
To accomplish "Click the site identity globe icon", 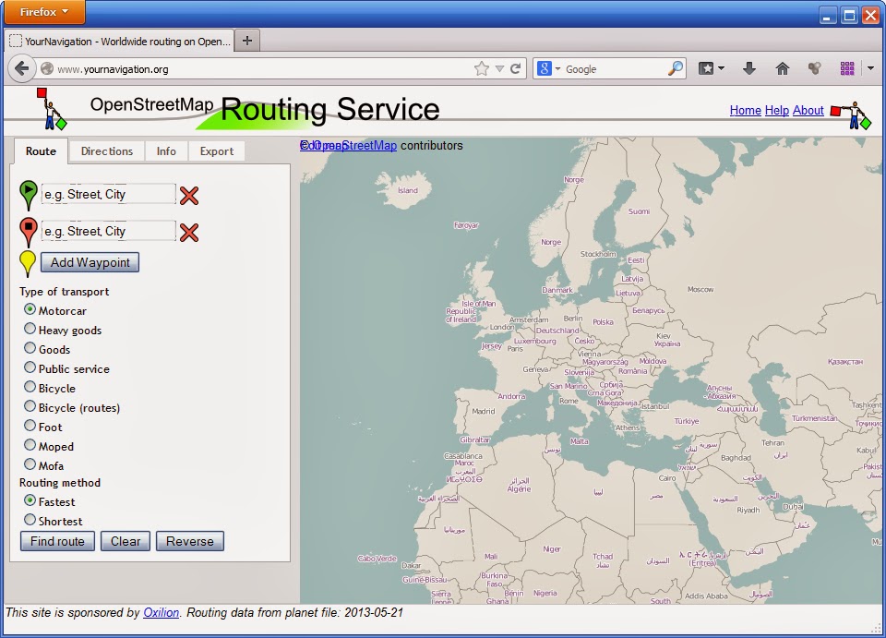I will 47,69.
